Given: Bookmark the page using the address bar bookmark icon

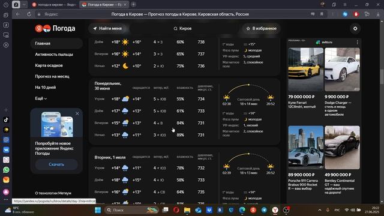Looking at the screenshot, I should pos(322,14).
